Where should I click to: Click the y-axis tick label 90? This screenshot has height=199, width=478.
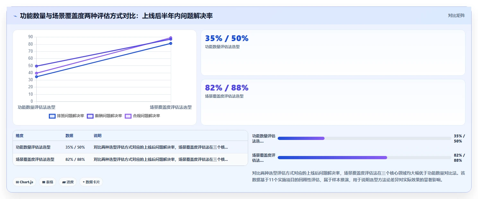[30, 37]
